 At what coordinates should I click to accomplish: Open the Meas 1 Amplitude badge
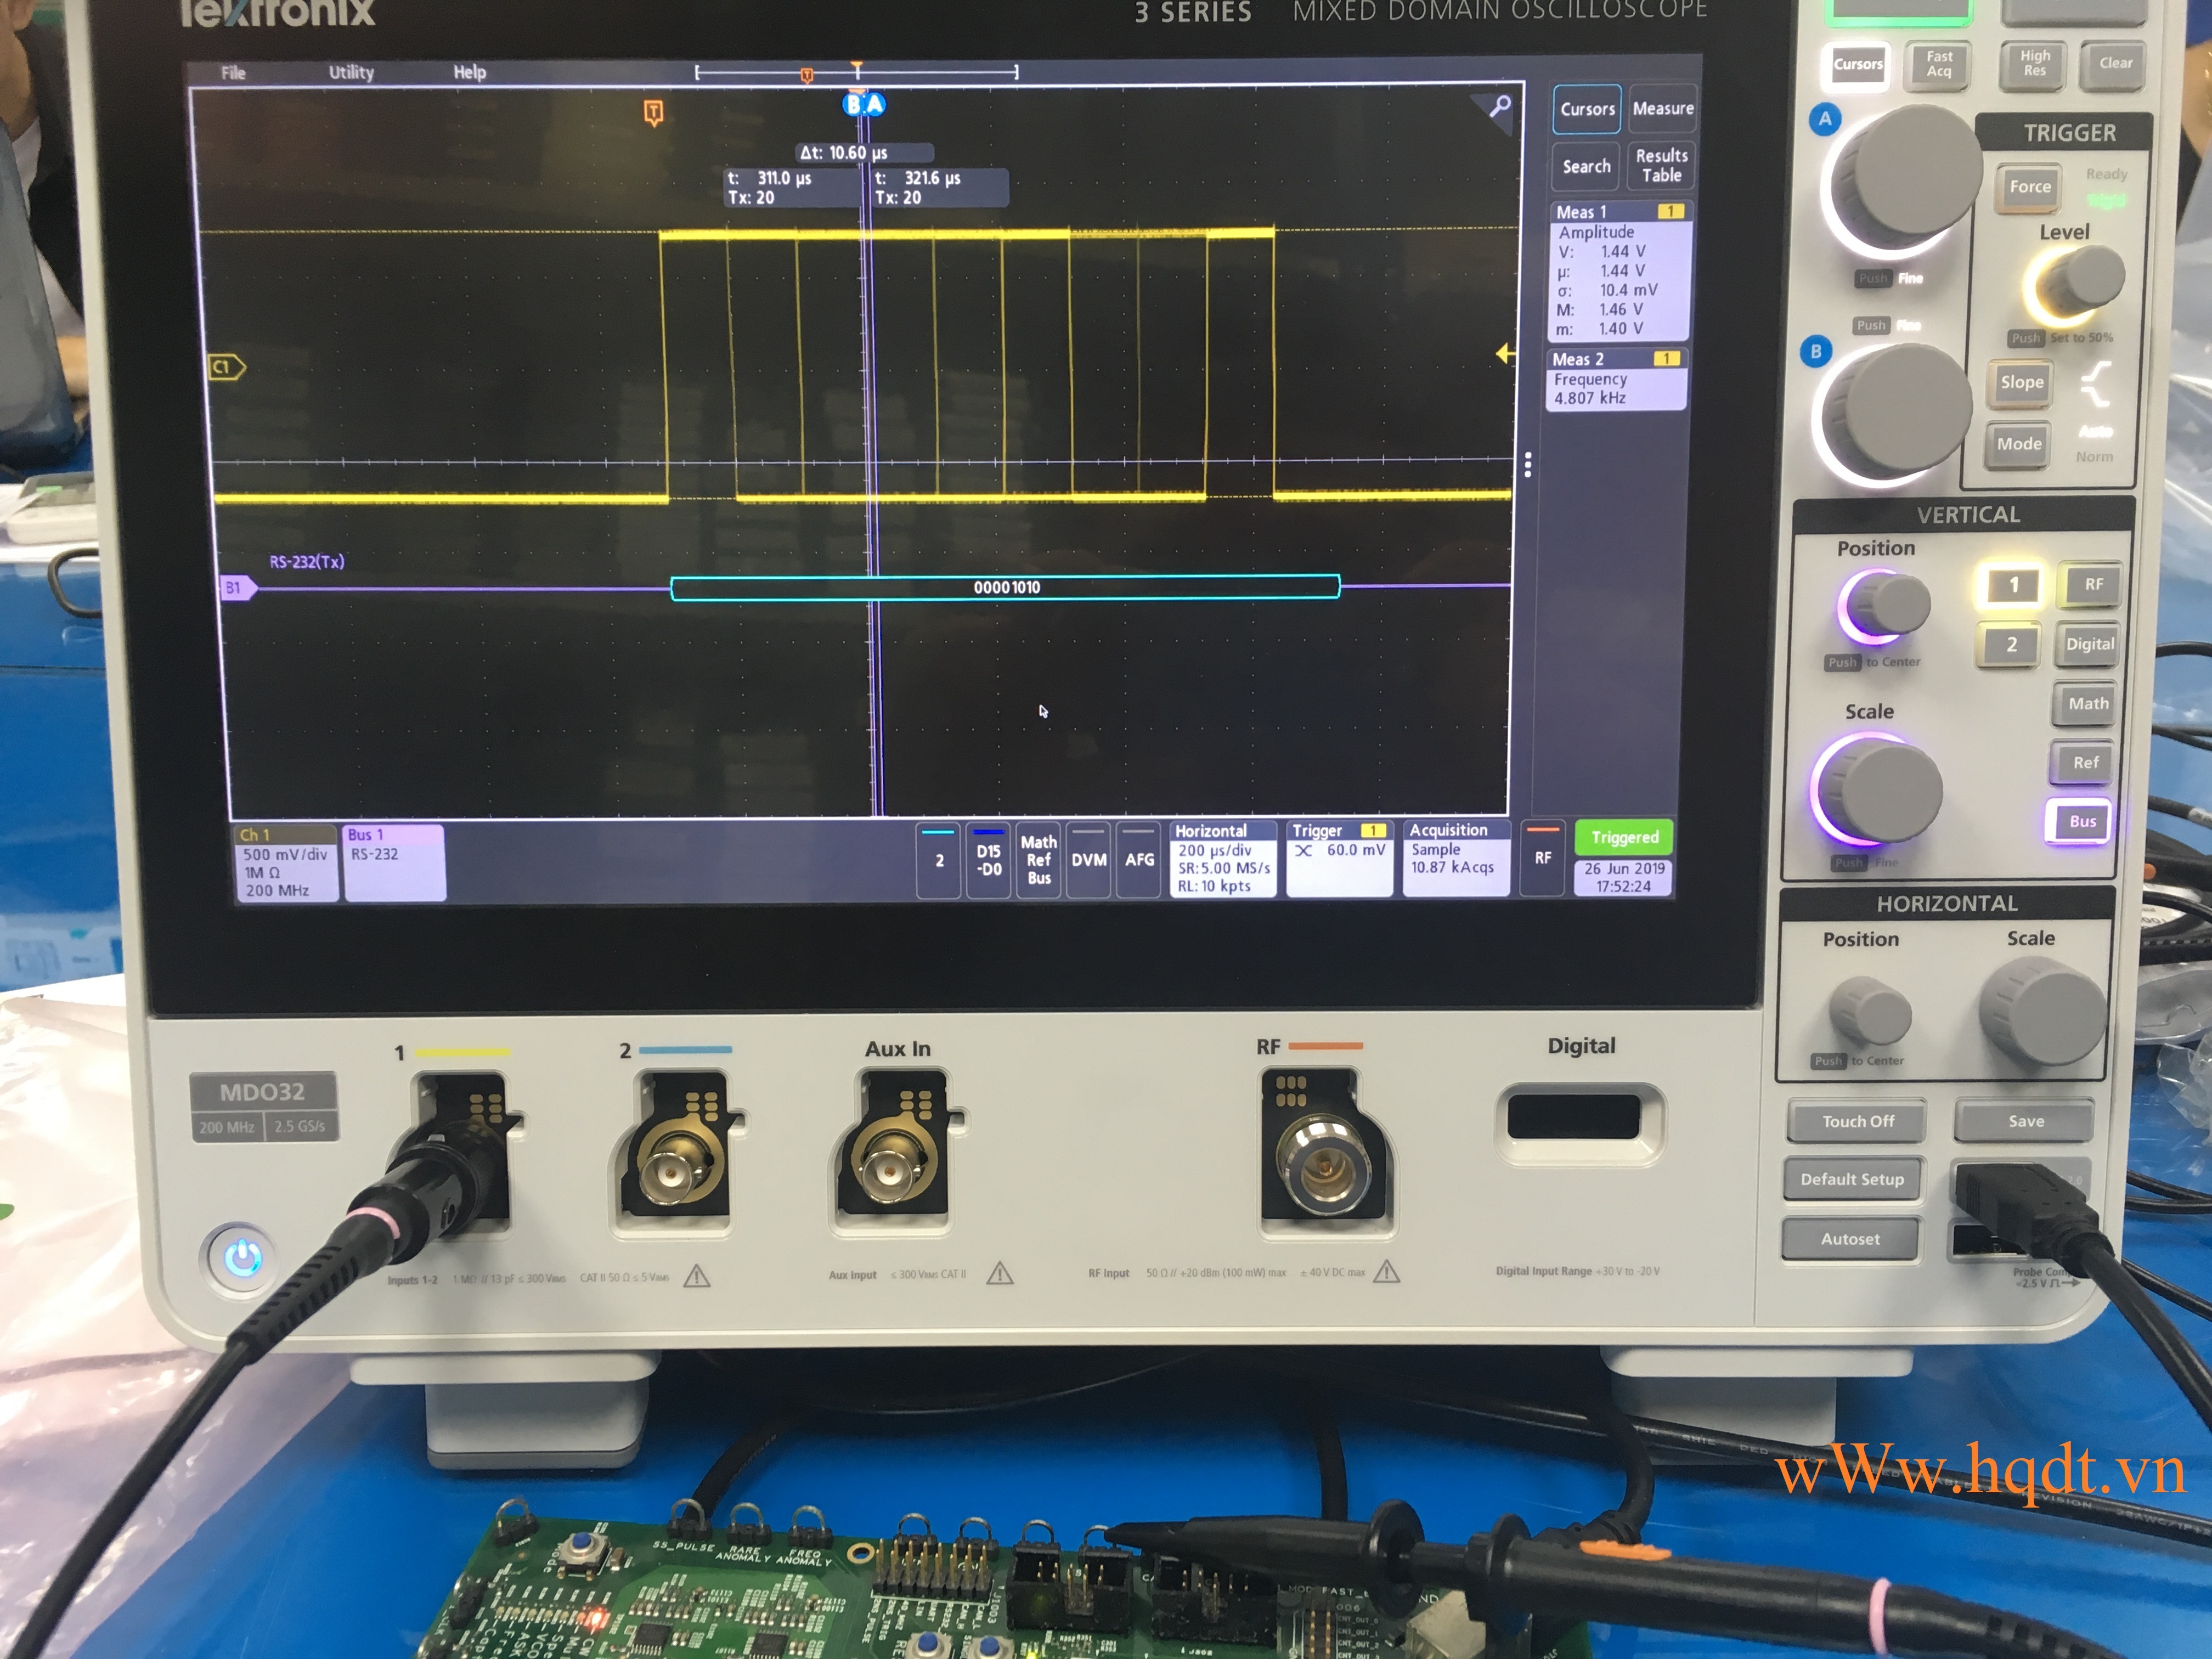pos(1620,270)
